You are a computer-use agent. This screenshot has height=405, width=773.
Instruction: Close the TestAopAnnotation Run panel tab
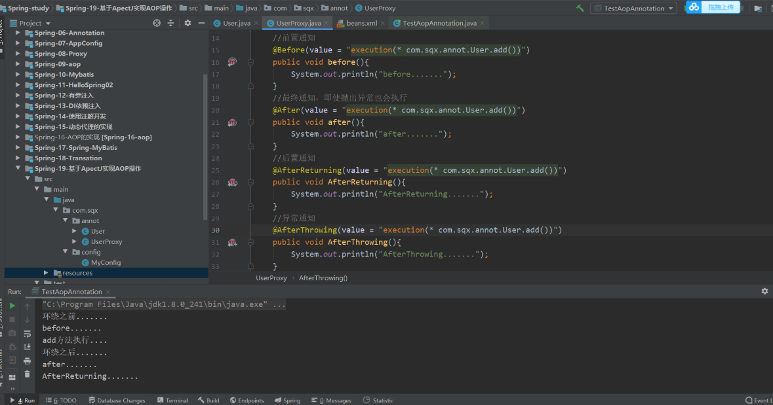[x=108, y=292]
